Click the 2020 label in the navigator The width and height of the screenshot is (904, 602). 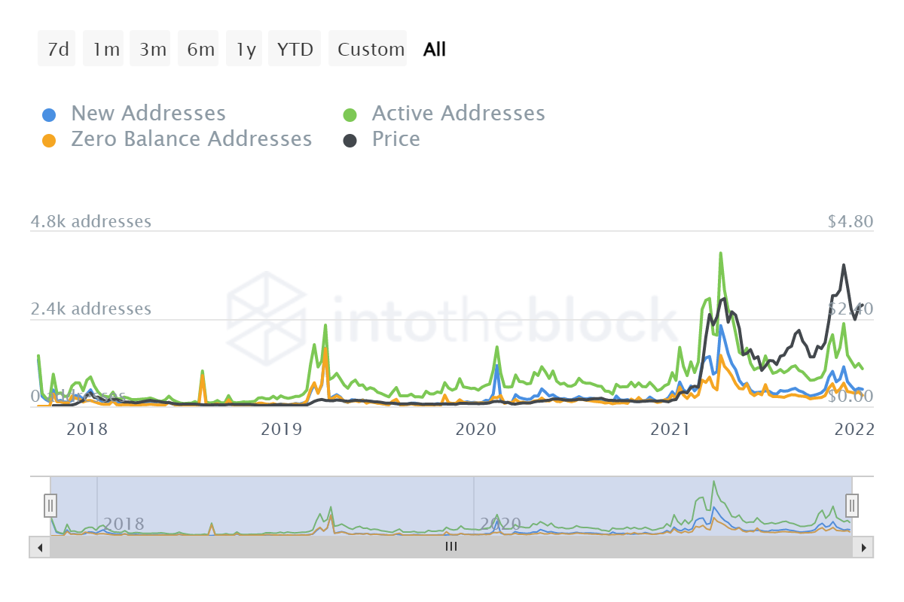[500, 524]
